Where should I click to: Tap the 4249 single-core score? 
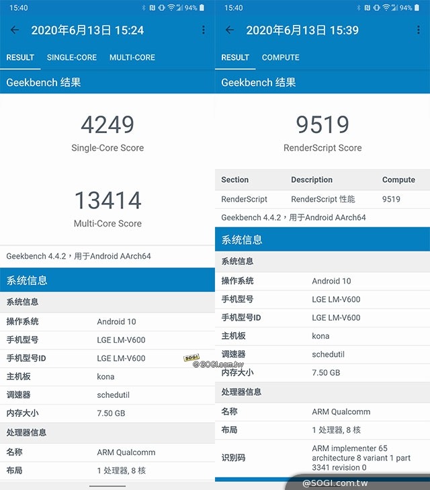point(107,125)
